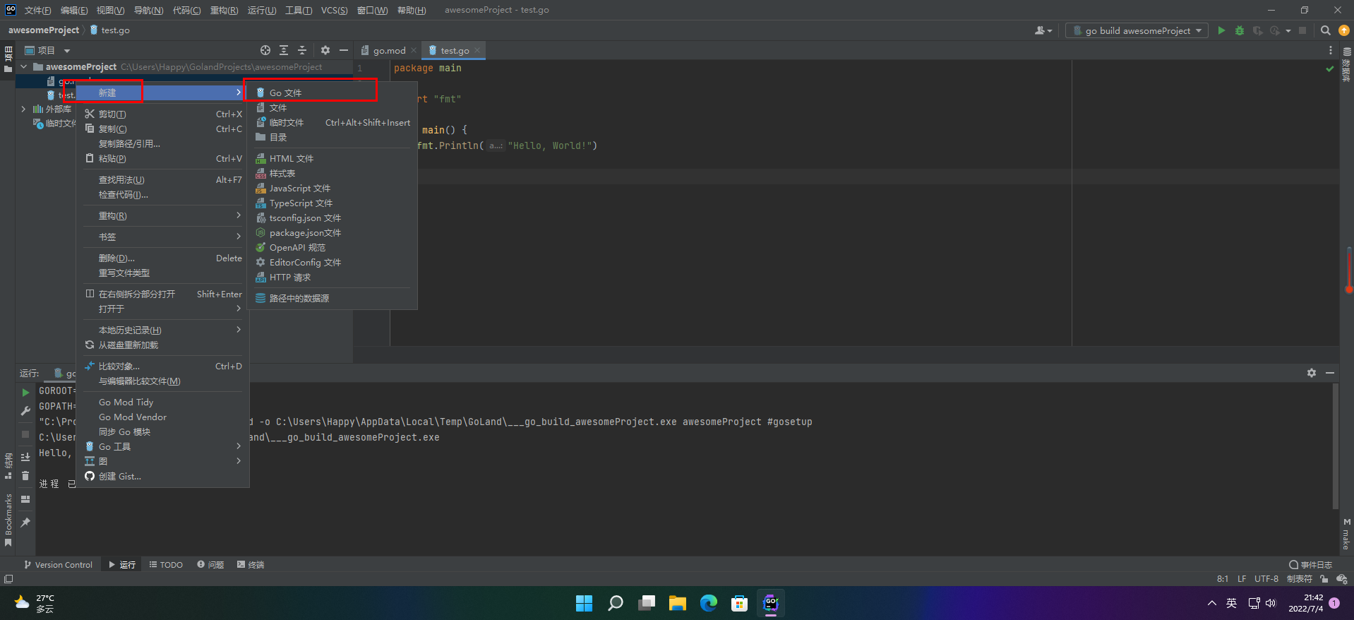The height and width of the screenshot is (620, 1354).
Task: Close the go.mod editor tab
Action: (x=414, y=50)
